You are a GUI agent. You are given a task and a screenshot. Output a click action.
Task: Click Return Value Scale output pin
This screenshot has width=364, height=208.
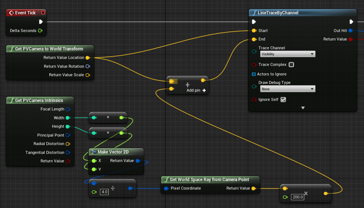88,75
